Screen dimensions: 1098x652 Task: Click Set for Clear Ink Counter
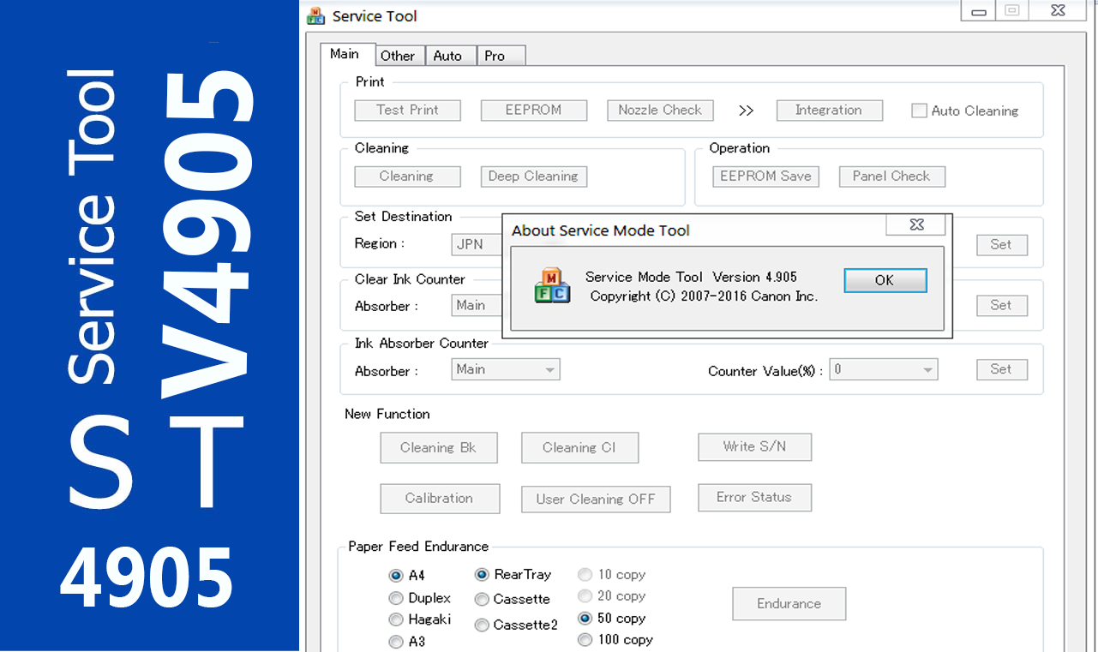[1001, 305]
